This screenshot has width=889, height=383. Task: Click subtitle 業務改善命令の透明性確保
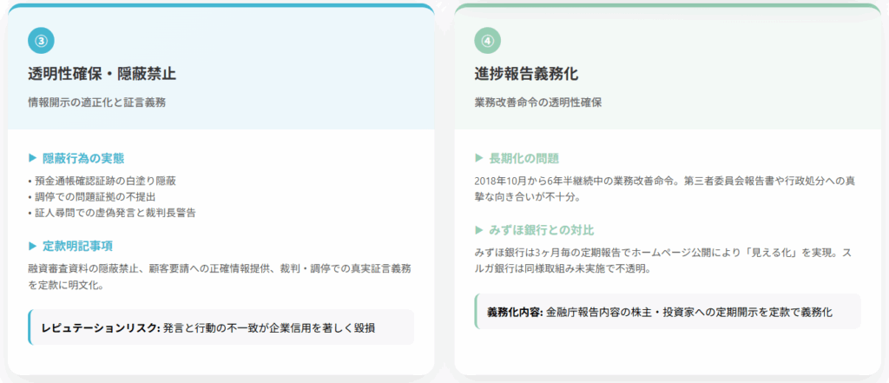tap(538, 102)
